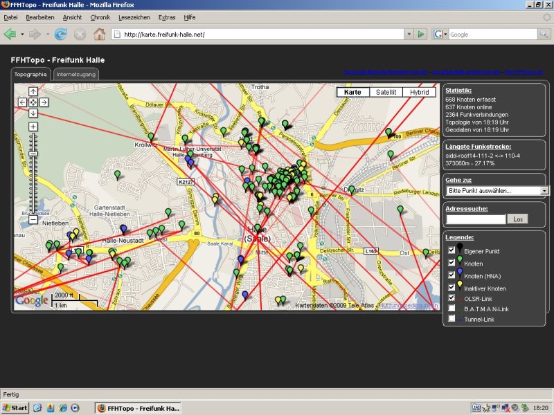Switch map to Satellit view
554x415 pixels.
coord(386,92)
